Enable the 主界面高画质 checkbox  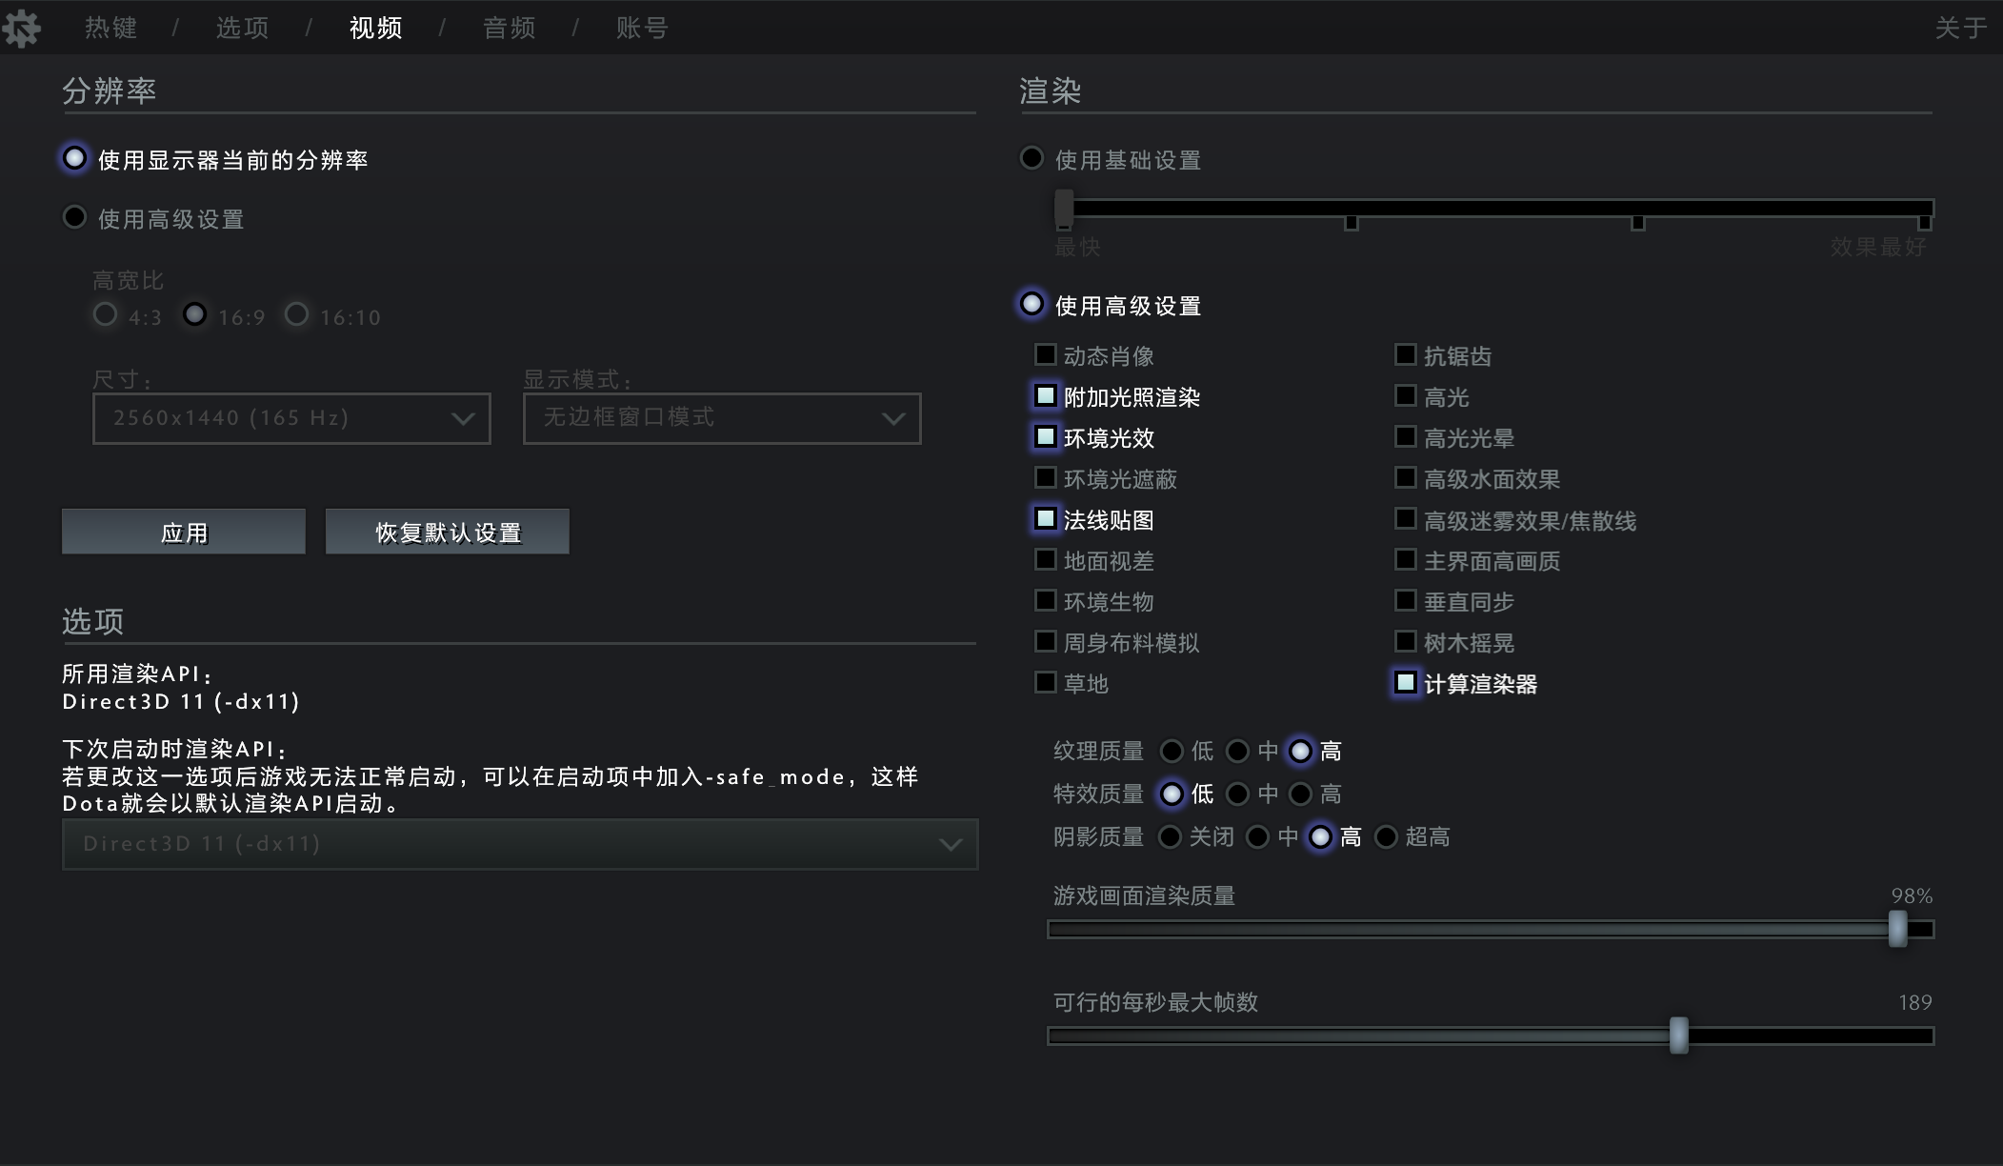[x=1406, y=559]
